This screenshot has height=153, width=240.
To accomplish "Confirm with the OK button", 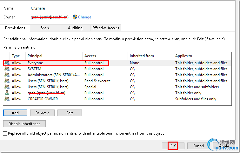I will pyautogui.click(x=173, y=146).
